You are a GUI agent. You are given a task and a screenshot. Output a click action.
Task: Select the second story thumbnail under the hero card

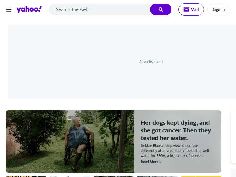70,176
